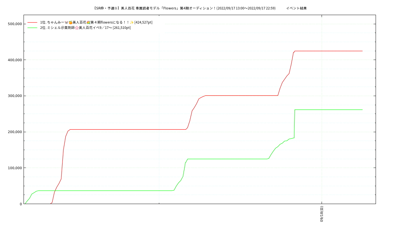
Task: Click the 300,000 y-axis label
Action: click(14, 96)
